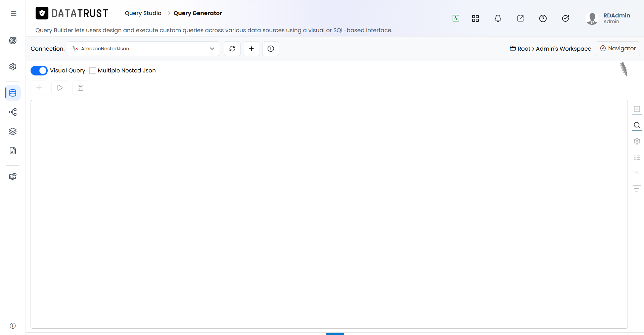
Task: Open the target dashboard sidebar icon
Action: [13, 41]
